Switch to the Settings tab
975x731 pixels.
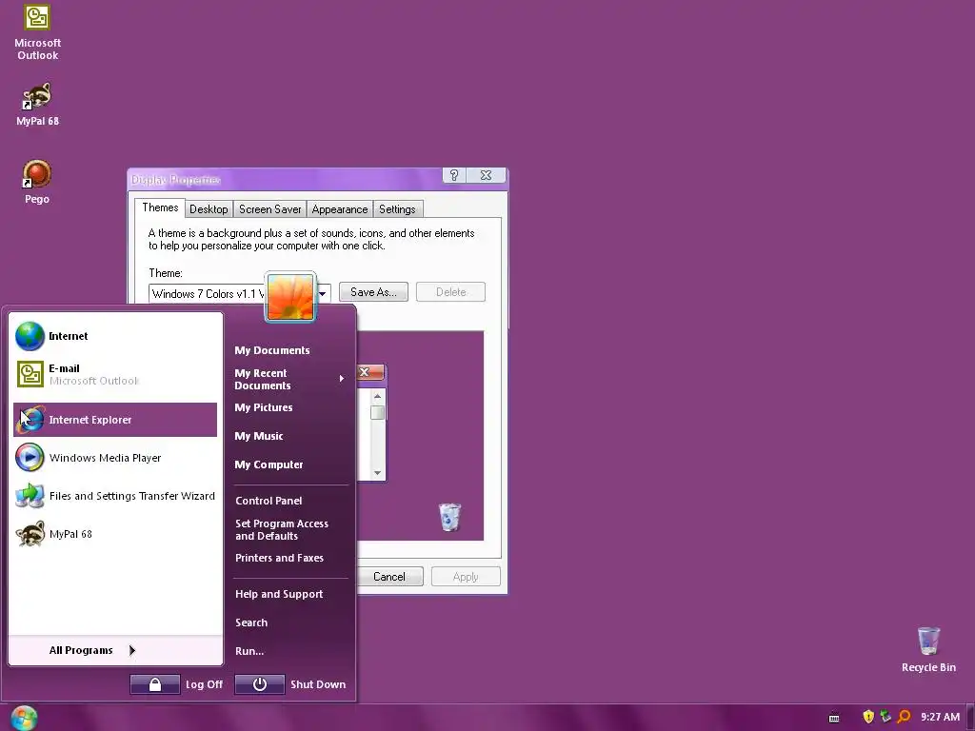[397, 209]
